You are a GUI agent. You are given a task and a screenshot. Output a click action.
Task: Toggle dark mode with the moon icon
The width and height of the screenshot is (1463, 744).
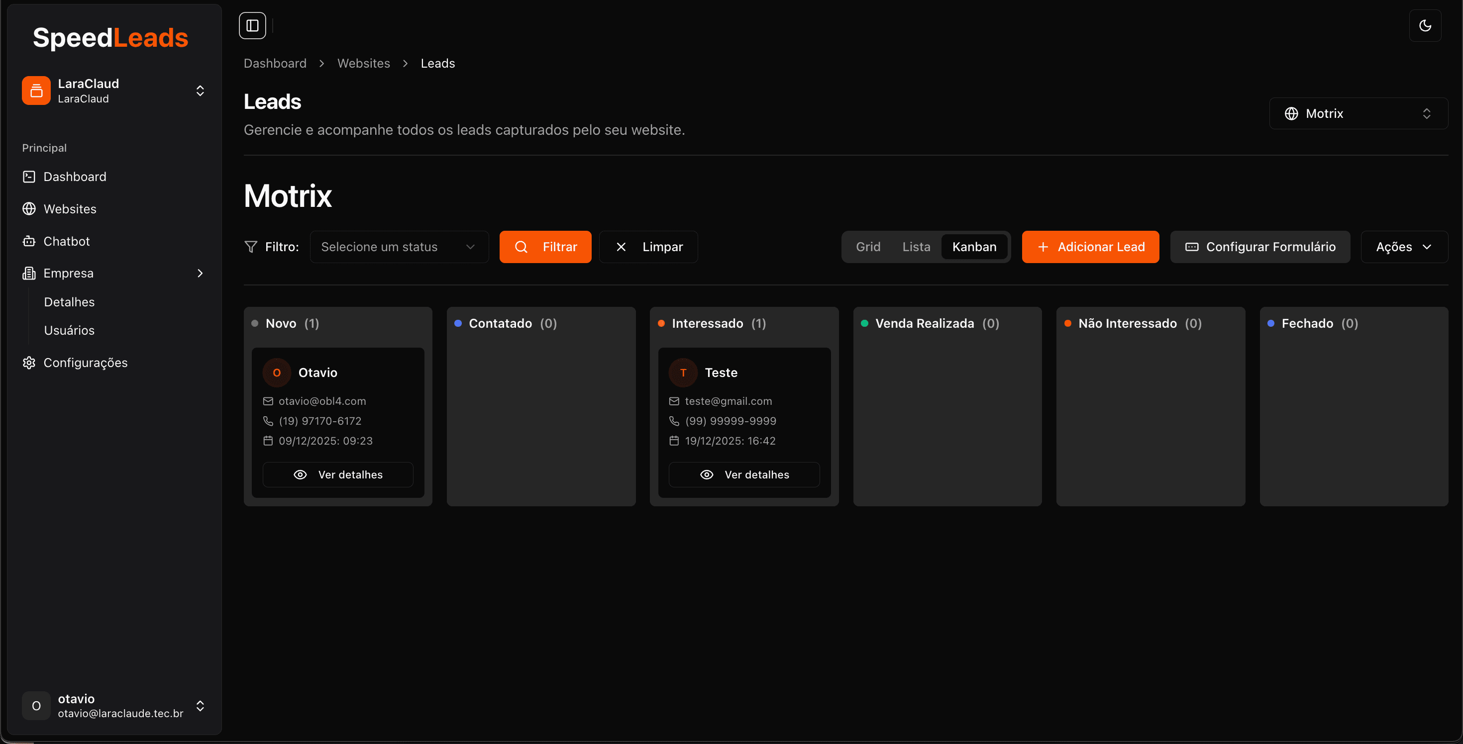[x=1426, y=25]
